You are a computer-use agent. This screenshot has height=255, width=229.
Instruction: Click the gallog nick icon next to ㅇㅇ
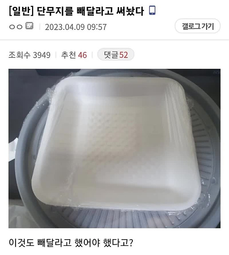[29, 26]
